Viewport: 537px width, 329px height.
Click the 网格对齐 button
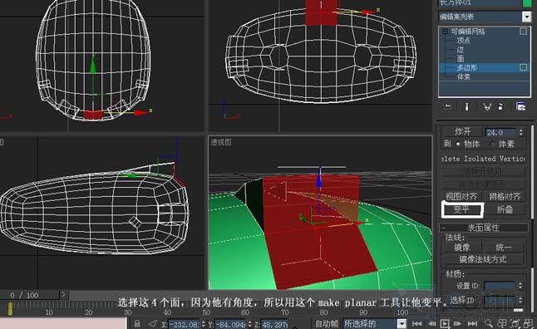point(505,197)
